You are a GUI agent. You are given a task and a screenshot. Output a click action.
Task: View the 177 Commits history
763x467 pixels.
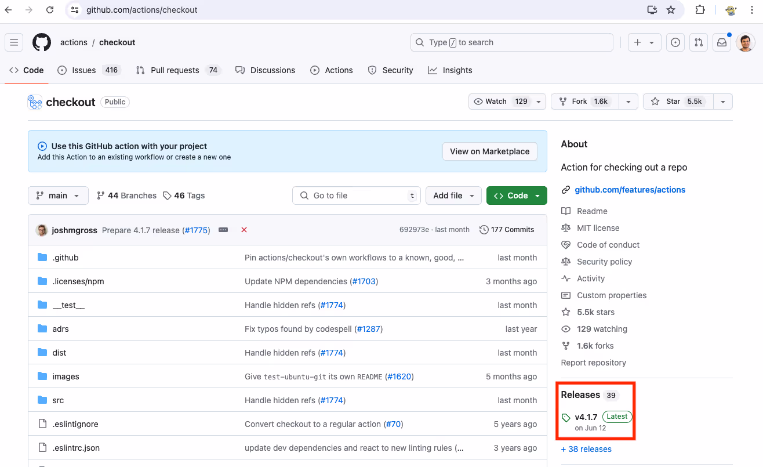click(x=507, y=230)
